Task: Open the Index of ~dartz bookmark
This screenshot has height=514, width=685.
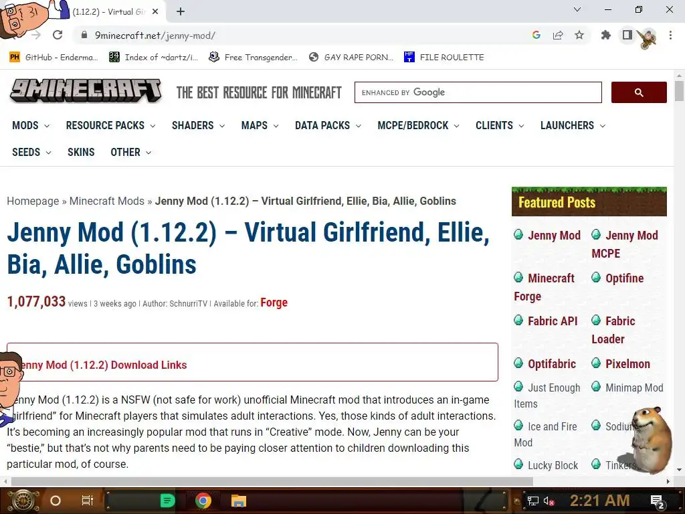Action: [x=154, y=58]
